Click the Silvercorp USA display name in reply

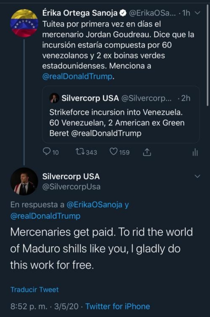pyautogui.click(x=71, y=177)
